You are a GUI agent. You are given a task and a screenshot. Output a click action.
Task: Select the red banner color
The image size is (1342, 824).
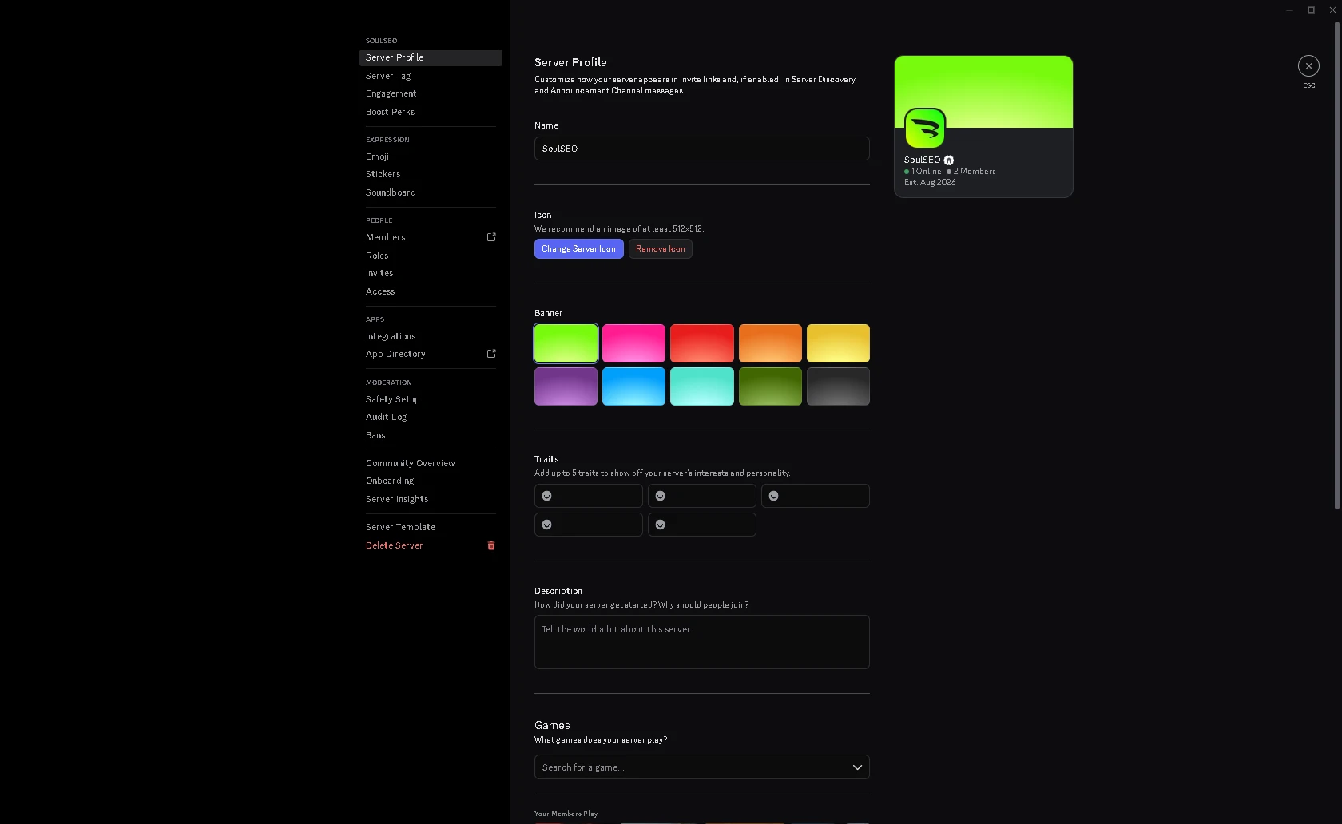point(702,343)
